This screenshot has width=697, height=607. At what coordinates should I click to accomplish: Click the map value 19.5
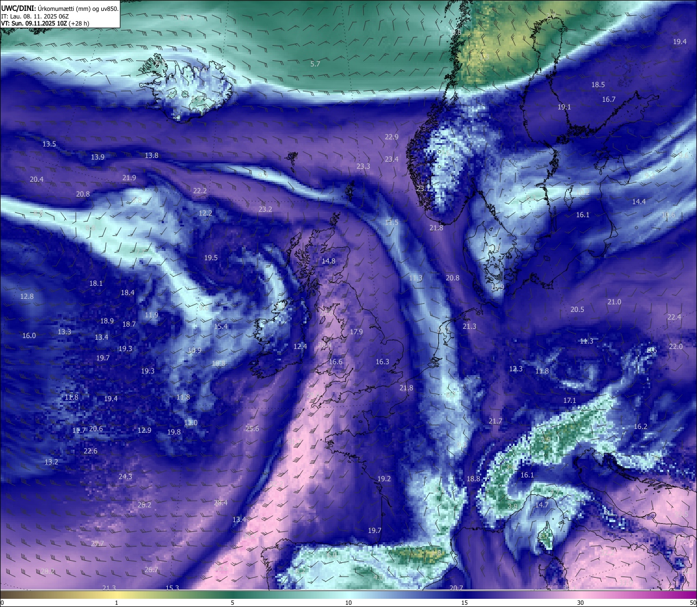coord(211,258)
